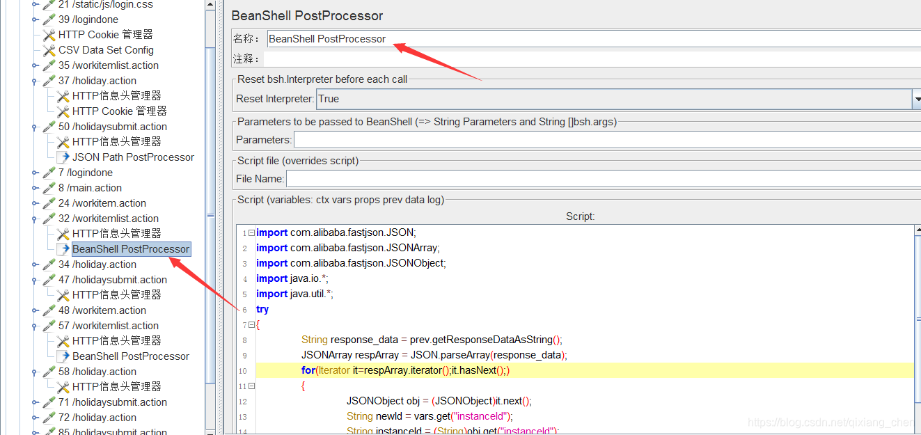Screen dimensions: 921x435
Task: Click the highlighted BeanShell PostProcessor icon
Action: coord(63,249)
